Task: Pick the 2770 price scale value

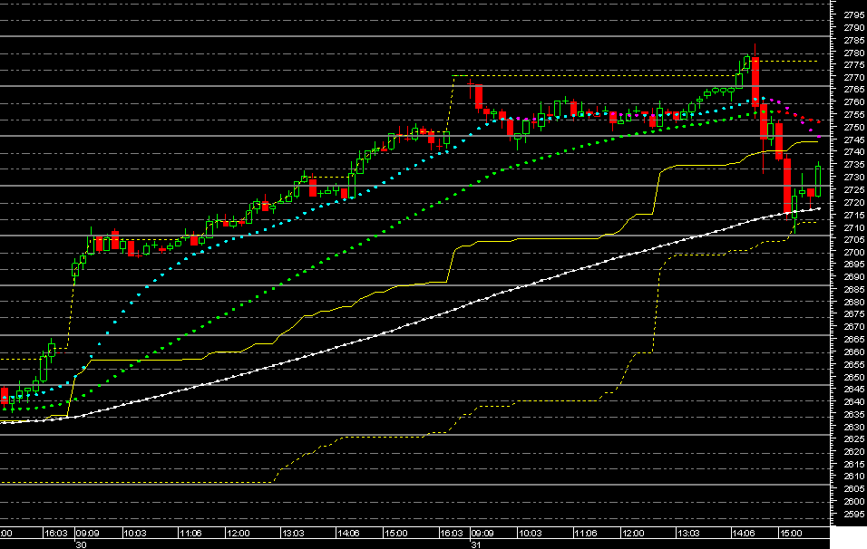Action: point(854,77)
